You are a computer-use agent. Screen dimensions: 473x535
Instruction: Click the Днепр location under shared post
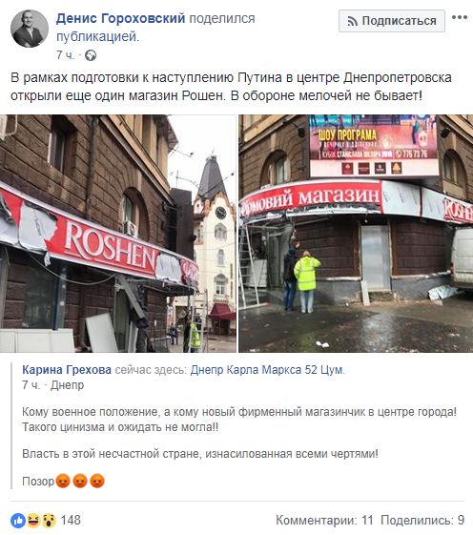click(67, 385)
